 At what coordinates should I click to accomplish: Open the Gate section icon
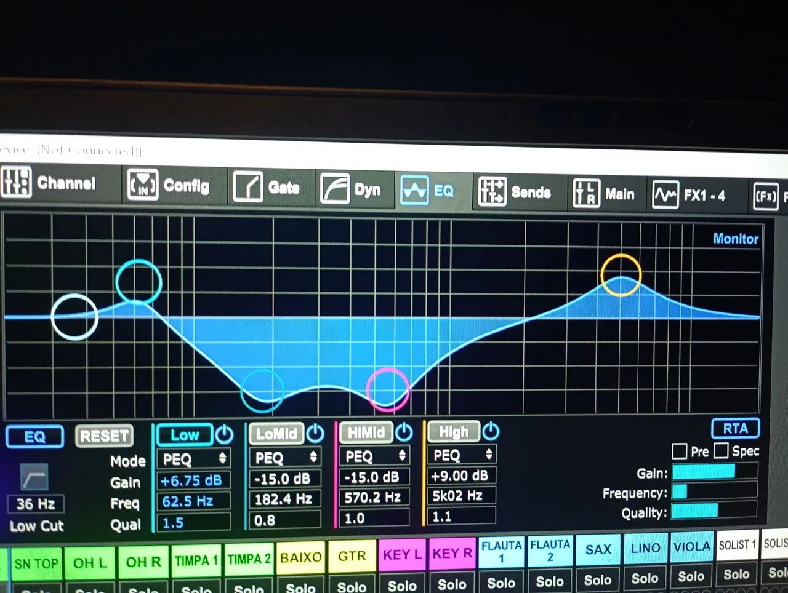247,187
